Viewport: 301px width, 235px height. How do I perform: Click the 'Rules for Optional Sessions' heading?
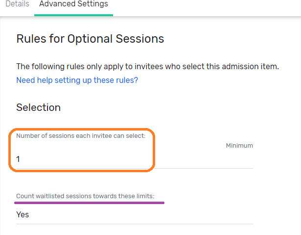[x=90, y=39]
